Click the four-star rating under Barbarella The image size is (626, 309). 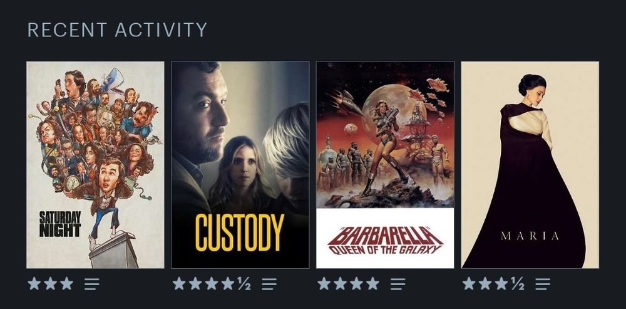click(348, 284)
